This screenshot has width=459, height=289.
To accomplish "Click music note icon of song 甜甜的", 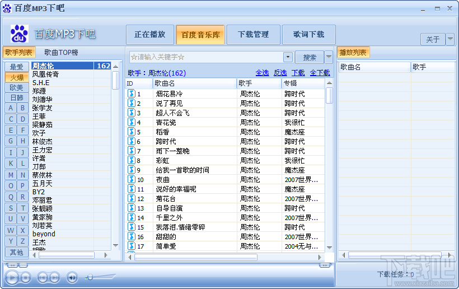I will 132,236.
